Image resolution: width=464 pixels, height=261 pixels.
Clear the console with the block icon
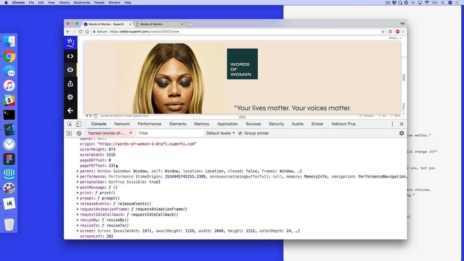[79, 133]
